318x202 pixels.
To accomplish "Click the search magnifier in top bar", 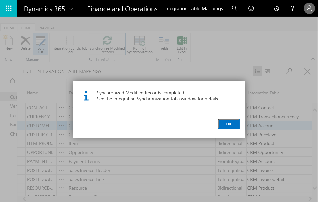I will [235, 8].
